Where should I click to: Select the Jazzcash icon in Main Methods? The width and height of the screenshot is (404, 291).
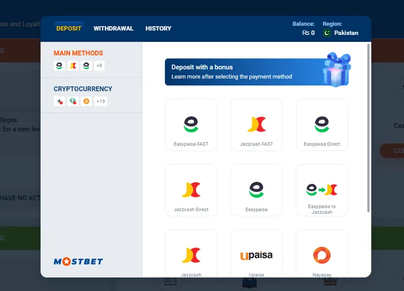click(x=72, y=66)
